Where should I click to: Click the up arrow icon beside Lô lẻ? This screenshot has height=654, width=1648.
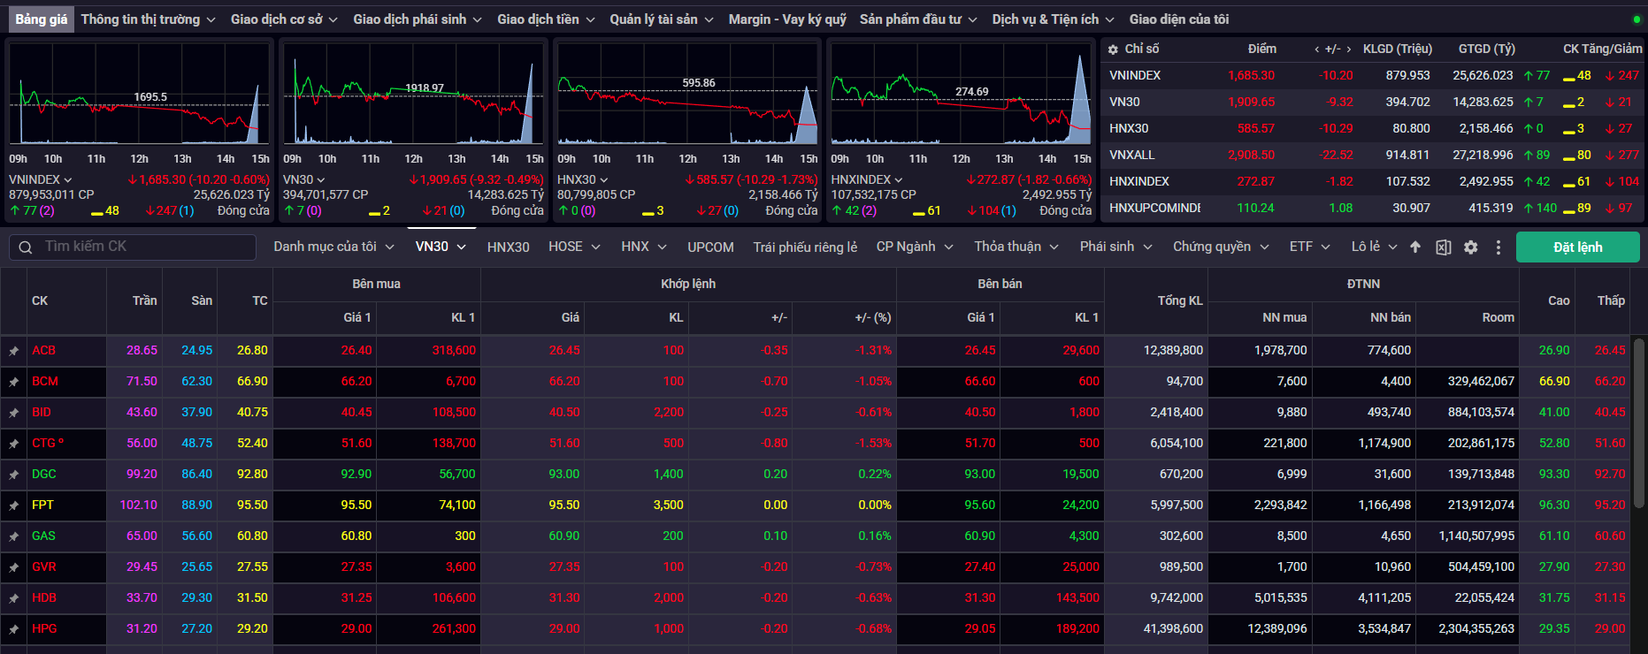[1415, 247]
